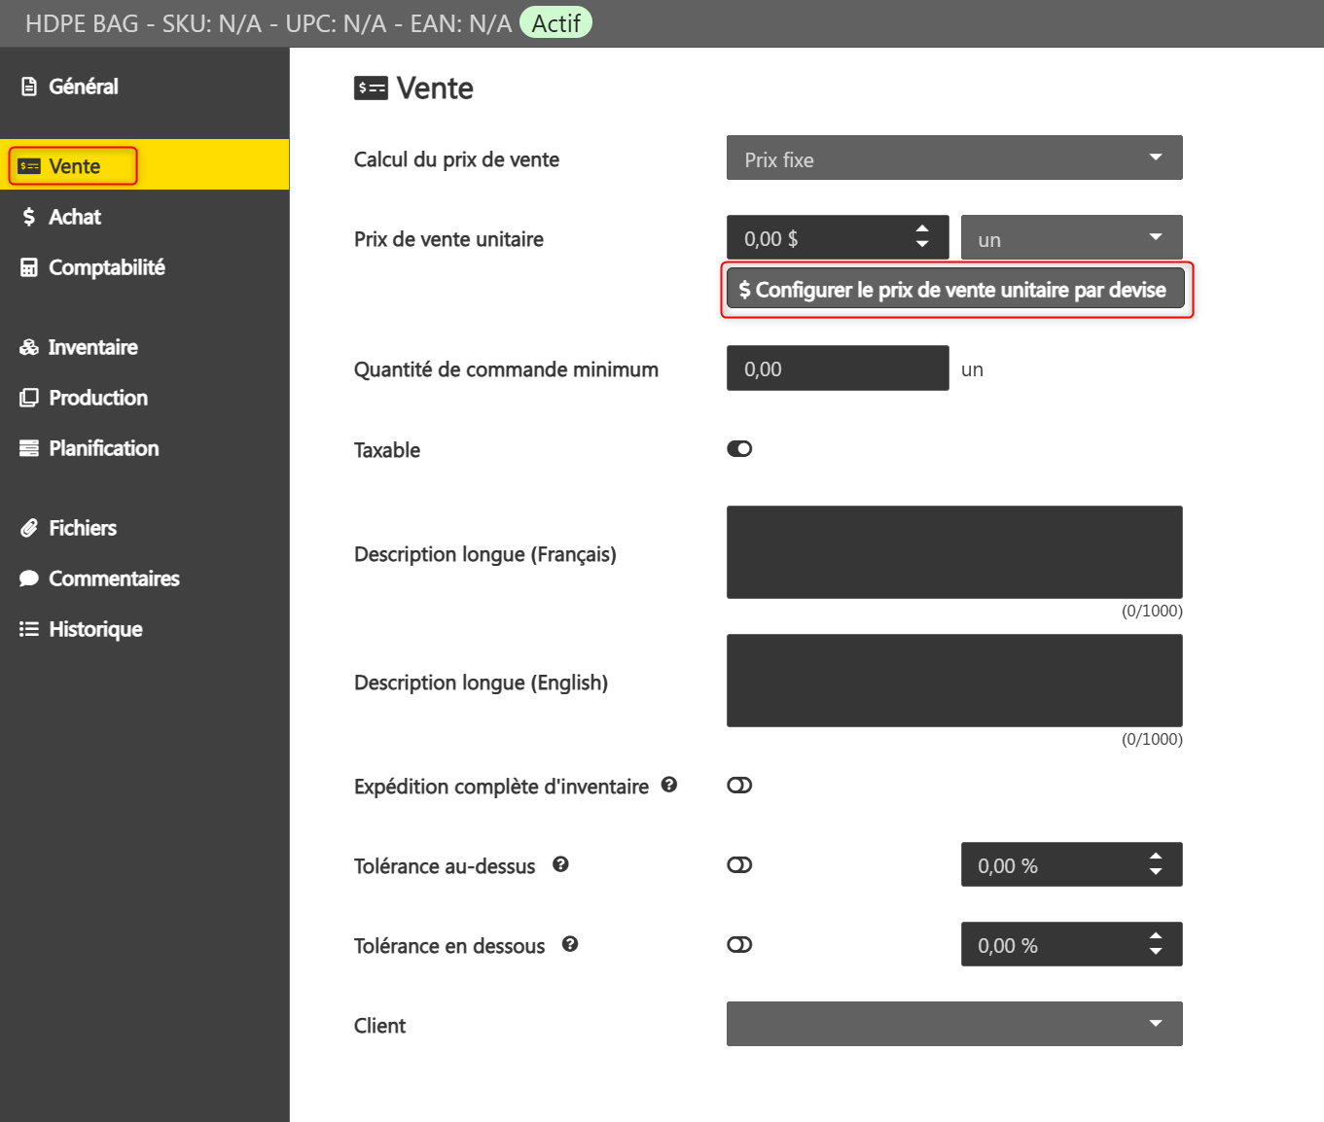Click the Général document icon in sidebar
Image resolution: width=1324 pixels, height=1122 pixels.
pos(29,87)
